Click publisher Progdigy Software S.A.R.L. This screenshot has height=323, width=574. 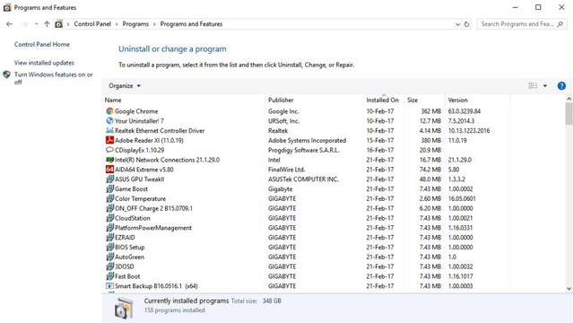pos(303,150)
